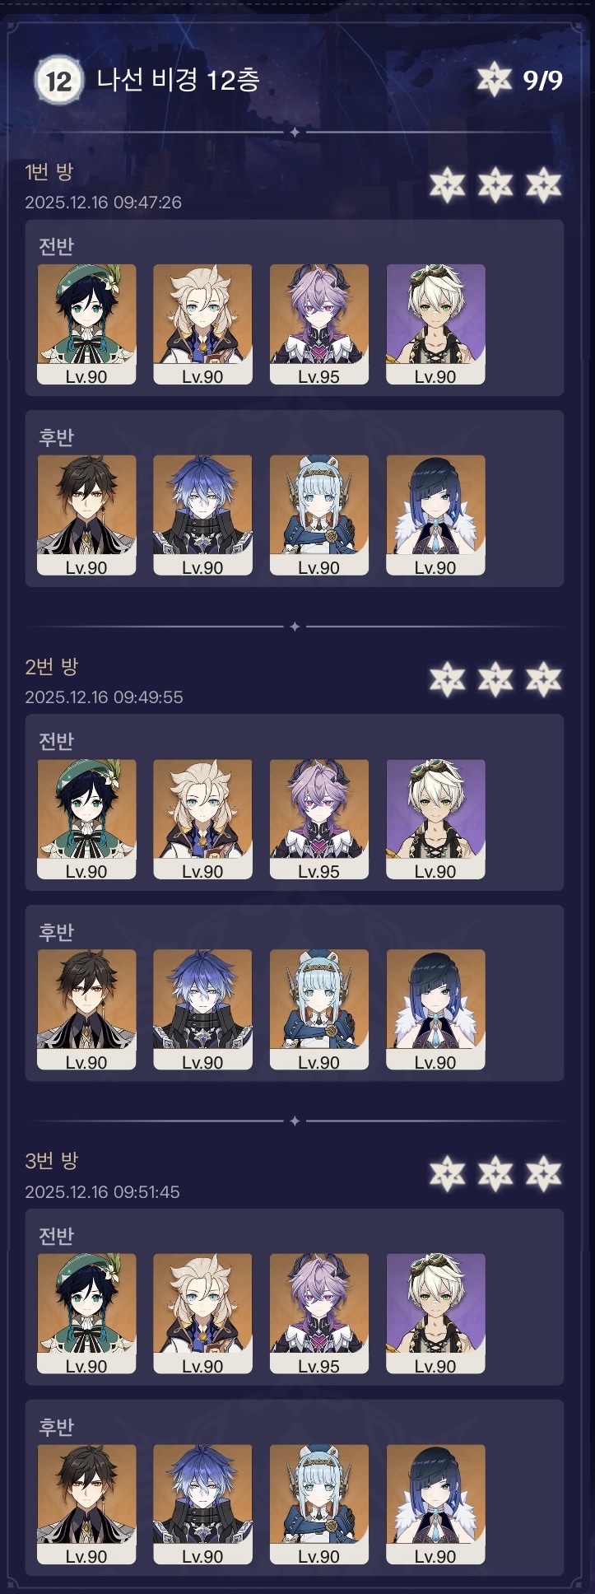Click the 9/9 star total icon
Image resolution: width=595 pixels, height=1594 pixels.
[495, 80]
